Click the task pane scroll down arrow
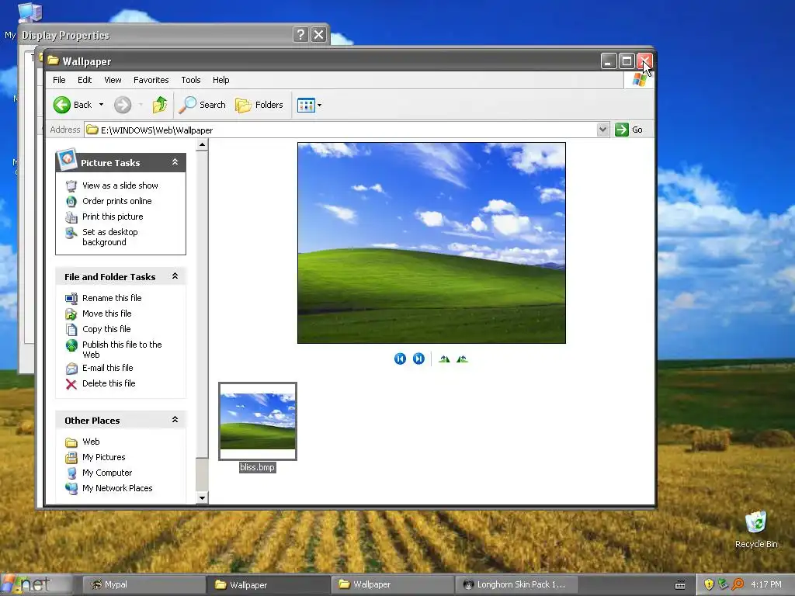This screenshot has height=596, width=795. (x=202, y=497)
